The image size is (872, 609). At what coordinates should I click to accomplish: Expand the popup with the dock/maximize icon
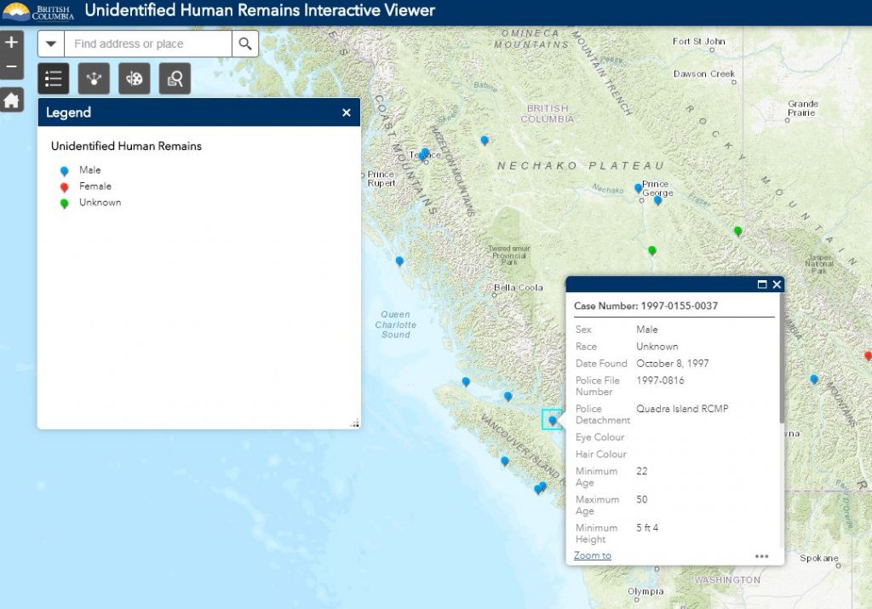tap(764, 284)
